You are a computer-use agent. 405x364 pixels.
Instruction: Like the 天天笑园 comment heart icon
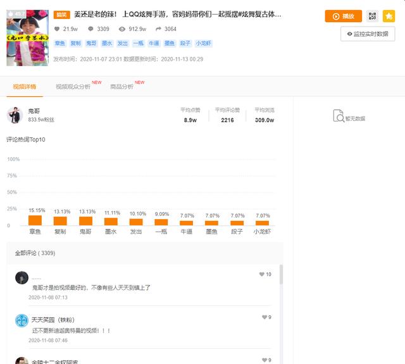[265, 317]
